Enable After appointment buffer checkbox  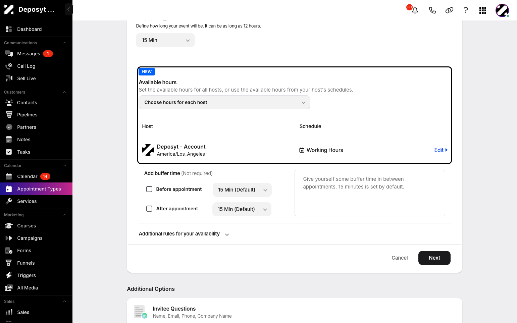[149, 209]
